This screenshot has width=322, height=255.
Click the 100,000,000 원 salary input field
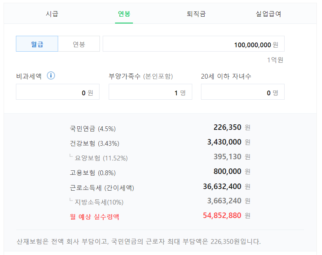tap(193, 44)
